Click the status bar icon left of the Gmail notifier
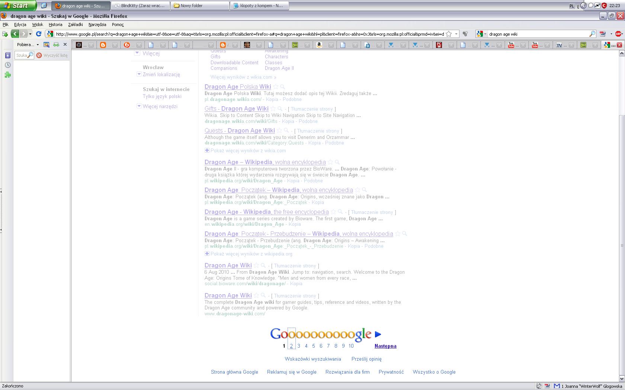The image size is (625, 390). pos(547,386)
